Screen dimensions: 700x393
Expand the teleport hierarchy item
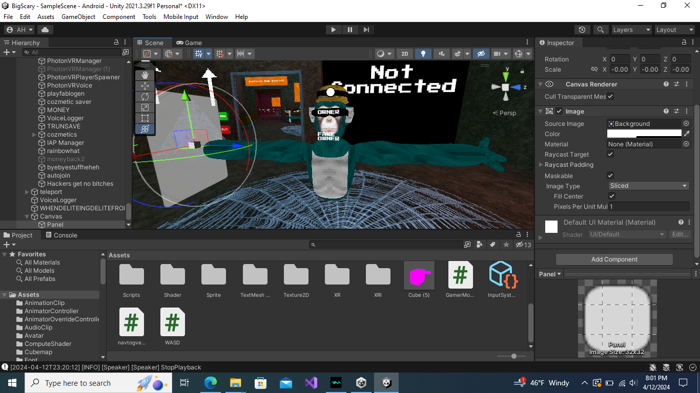(27, 192)
